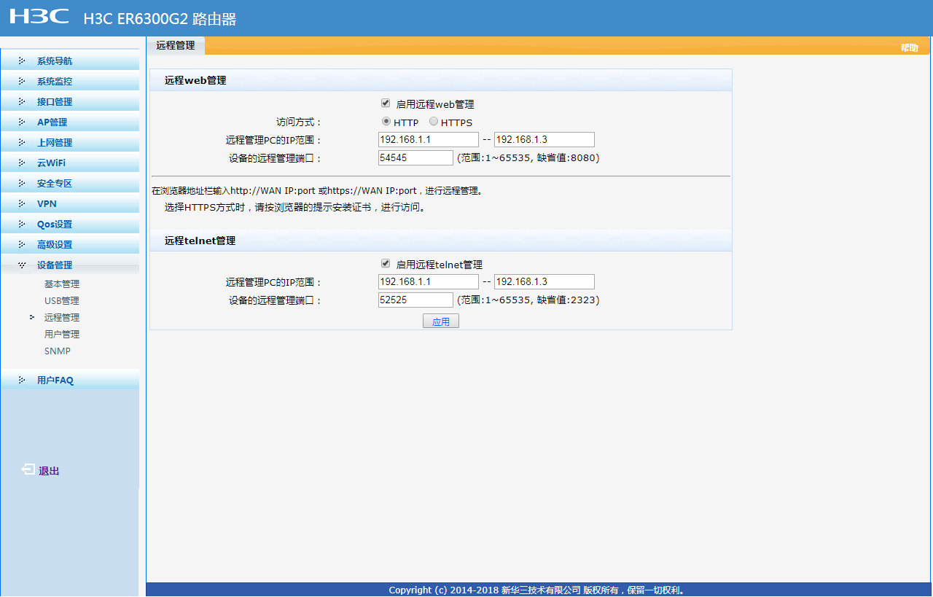Expand 系统监控 using its arrow icon

click(22, 82)
